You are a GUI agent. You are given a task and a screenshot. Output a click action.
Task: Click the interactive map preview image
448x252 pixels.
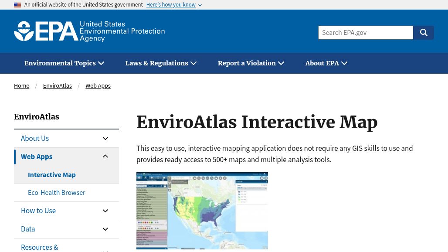[x=202, y=211]
